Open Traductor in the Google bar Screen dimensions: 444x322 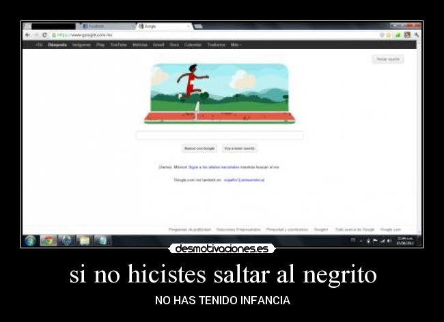point(216,45)
